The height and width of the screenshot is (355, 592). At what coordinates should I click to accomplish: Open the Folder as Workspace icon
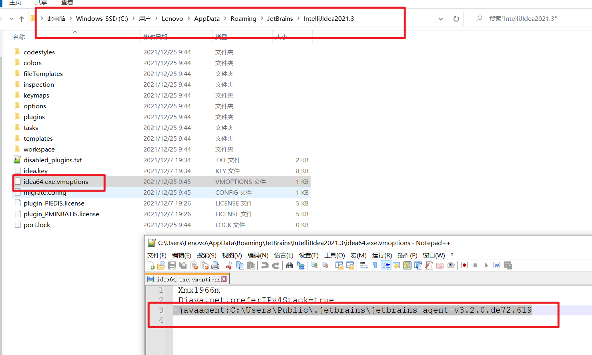pyautogui.click(x=440, y=265)
